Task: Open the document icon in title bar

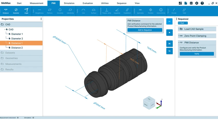Action: (186, 3)
